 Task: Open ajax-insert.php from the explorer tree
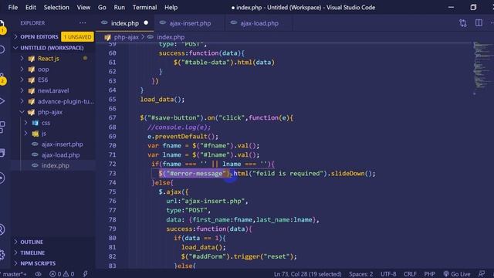click(x=62, y=144)
